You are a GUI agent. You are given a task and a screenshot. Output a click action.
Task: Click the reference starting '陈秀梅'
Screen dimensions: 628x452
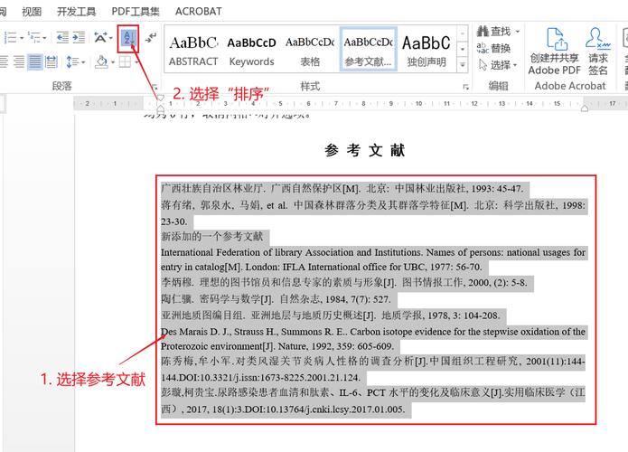[x=373, y=369]
